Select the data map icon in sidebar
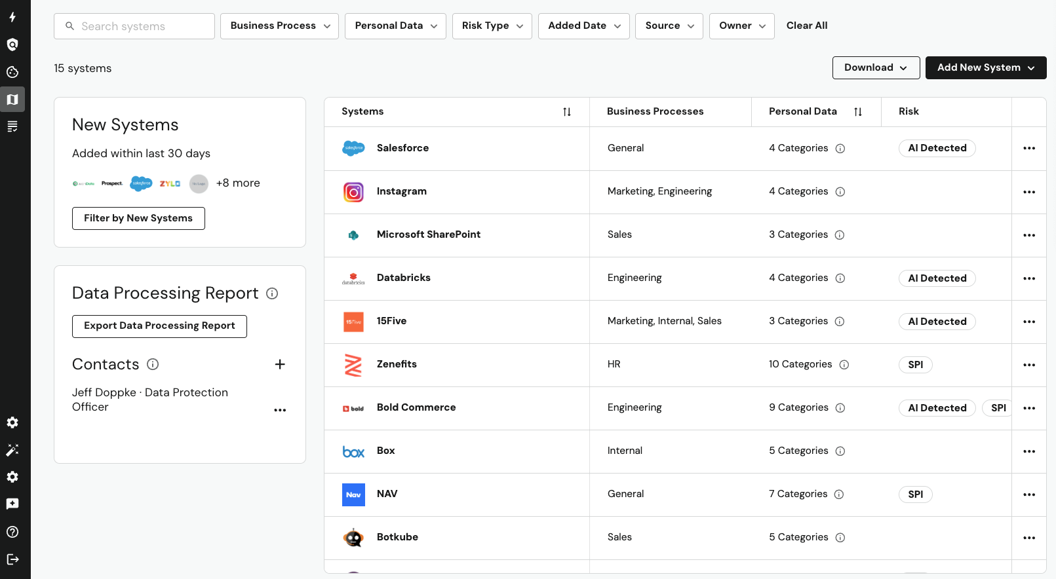 tap(12, 100)
